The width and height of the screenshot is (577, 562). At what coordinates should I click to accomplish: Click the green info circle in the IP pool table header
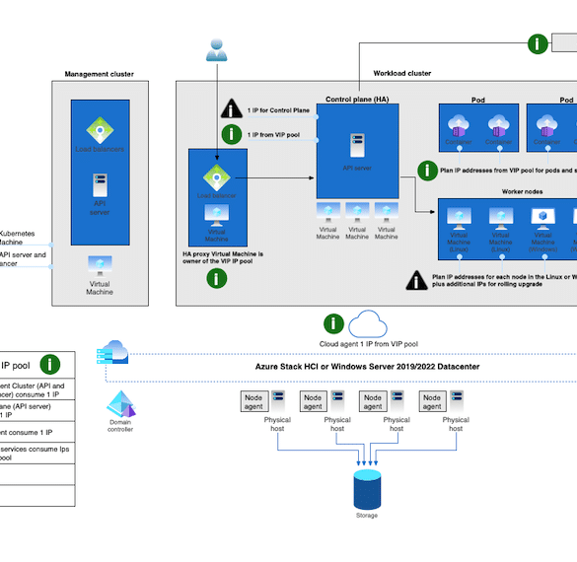49,365
